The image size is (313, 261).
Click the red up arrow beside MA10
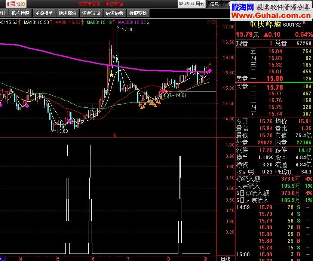pos(51,22)
